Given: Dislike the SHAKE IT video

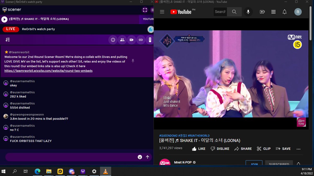Looking at the screenshot, I should (x=220, y=149).
